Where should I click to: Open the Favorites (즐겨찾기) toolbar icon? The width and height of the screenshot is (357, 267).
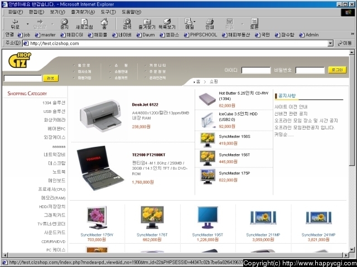click(147, 24)
